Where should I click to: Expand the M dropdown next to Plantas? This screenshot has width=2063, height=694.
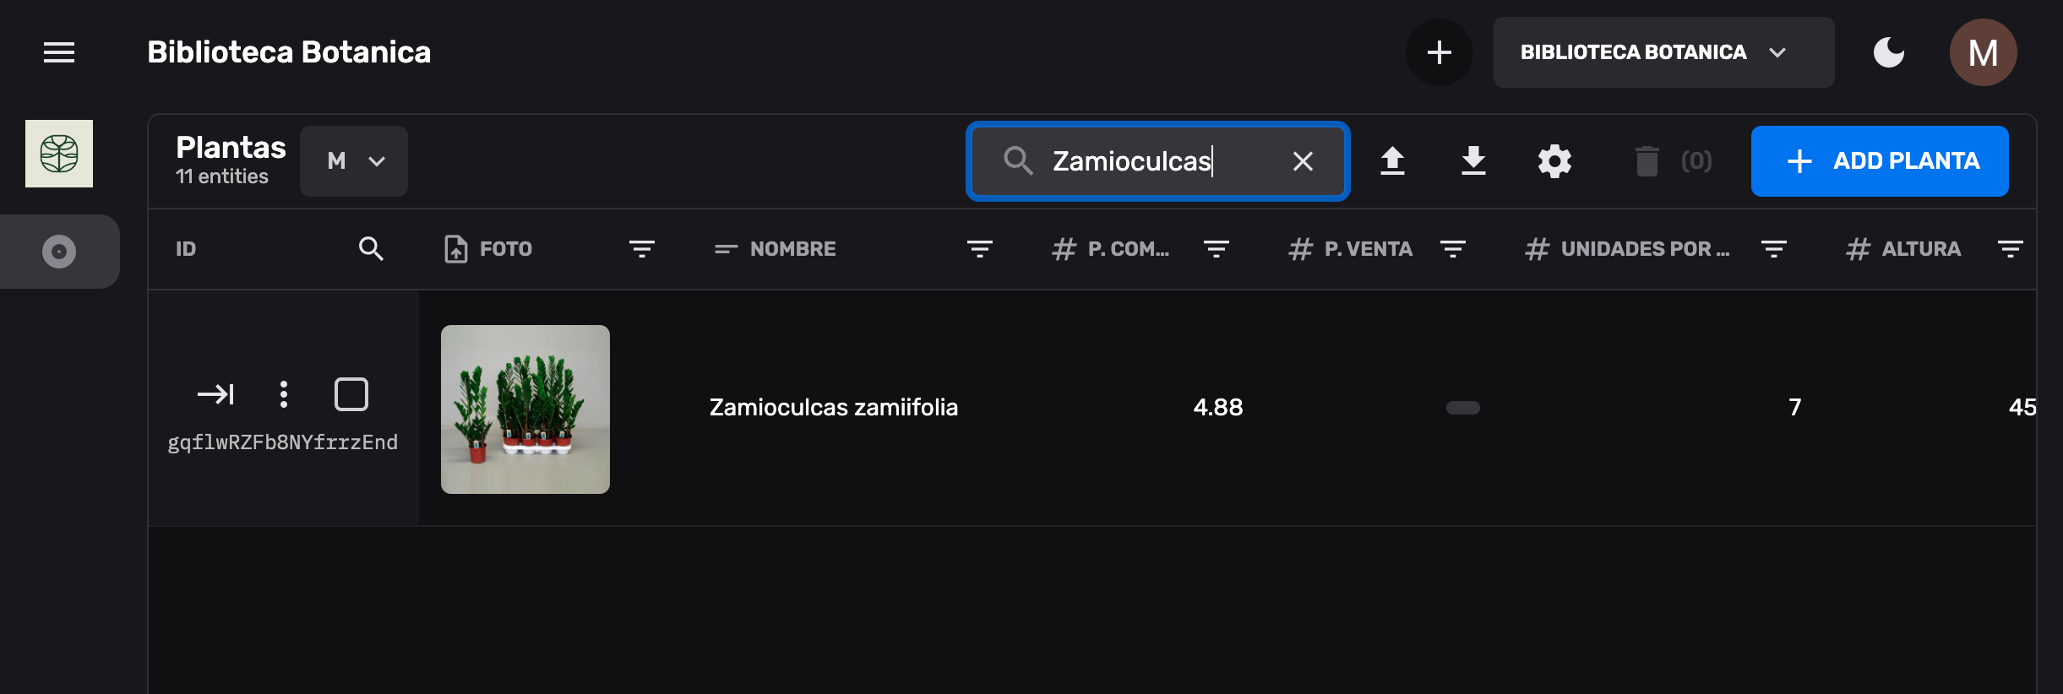tap(354, 160)
